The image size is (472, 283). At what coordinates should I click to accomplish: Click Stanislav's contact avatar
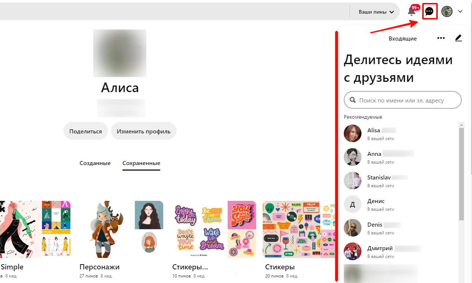[x=353, y=181]
